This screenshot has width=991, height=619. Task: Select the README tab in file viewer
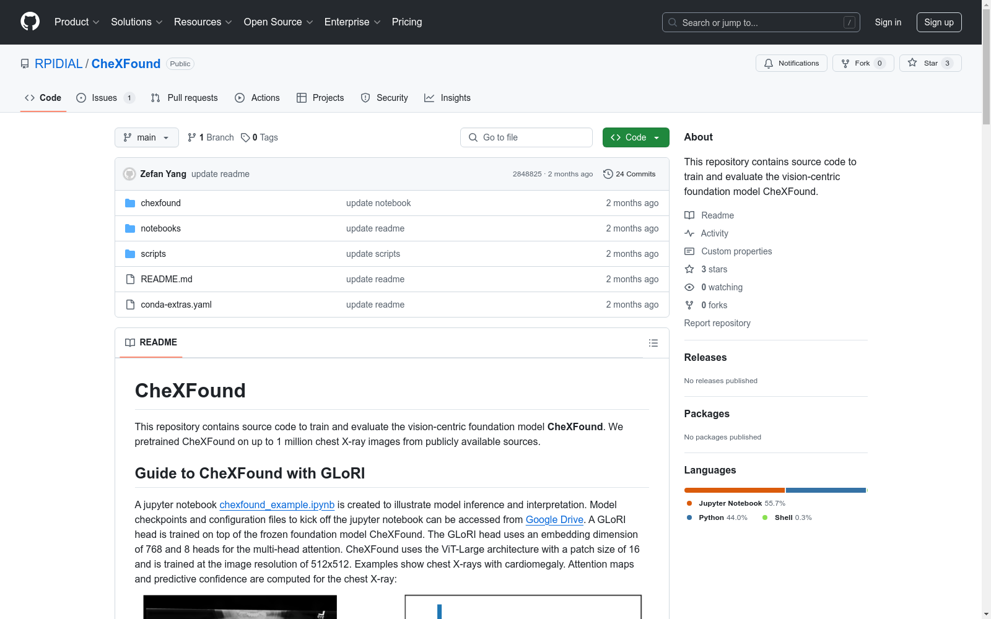coord(151,342)
